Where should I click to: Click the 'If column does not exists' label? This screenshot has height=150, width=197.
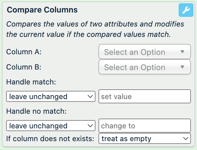50,139
